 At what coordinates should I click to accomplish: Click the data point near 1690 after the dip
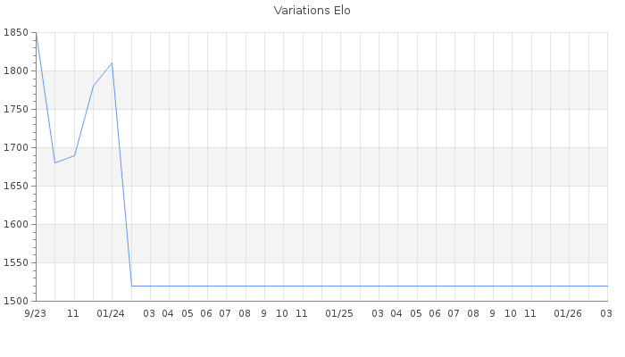pyautogui.click(x=74, y=155)
